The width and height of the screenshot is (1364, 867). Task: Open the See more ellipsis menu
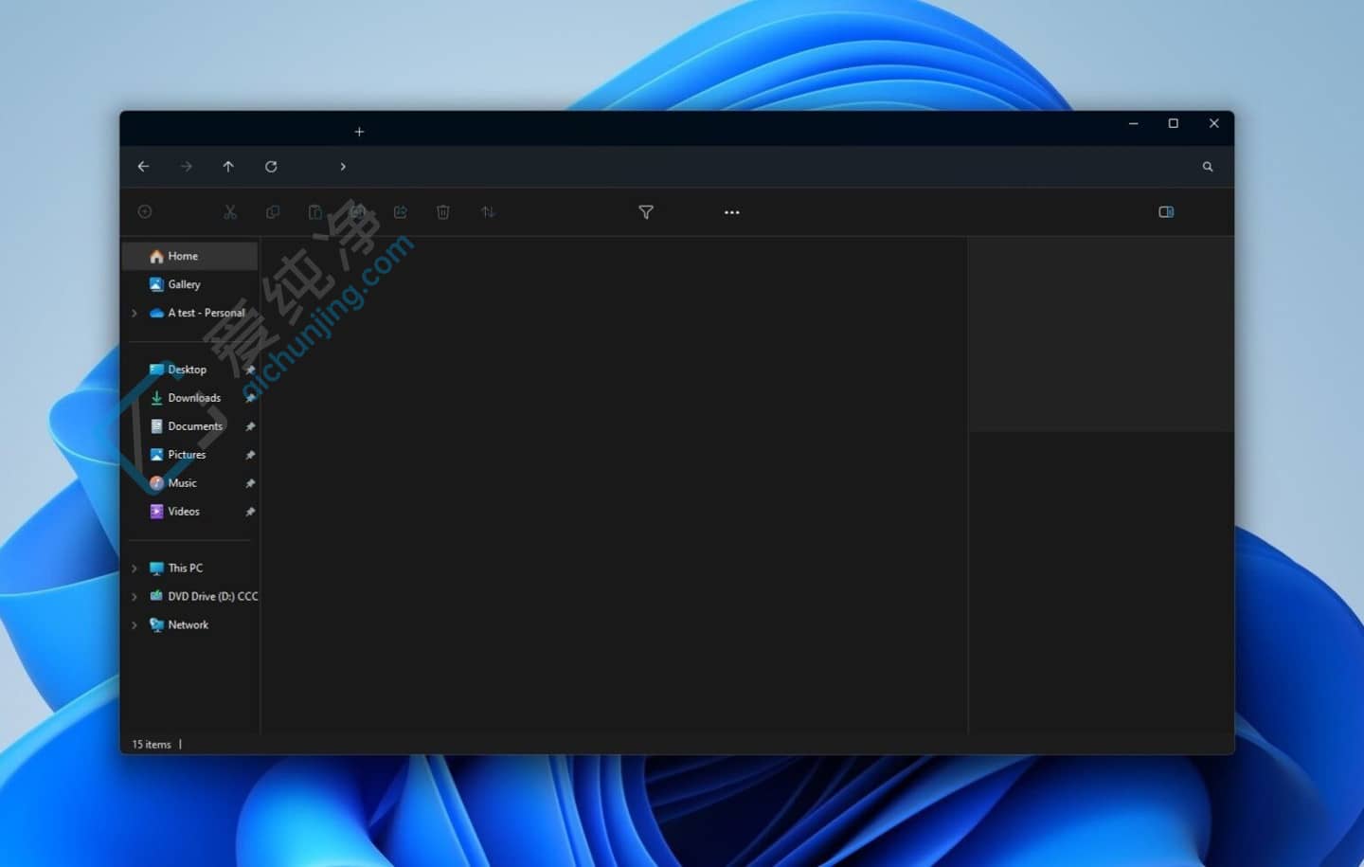730,211
